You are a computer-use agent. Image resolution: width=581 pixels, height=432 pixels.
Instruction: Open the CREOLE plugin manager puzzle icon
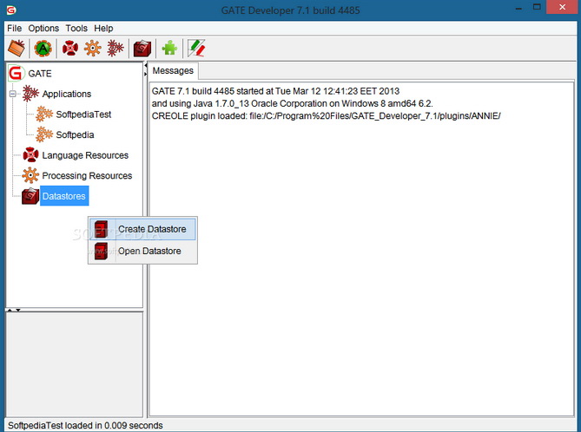pos(169,48)
